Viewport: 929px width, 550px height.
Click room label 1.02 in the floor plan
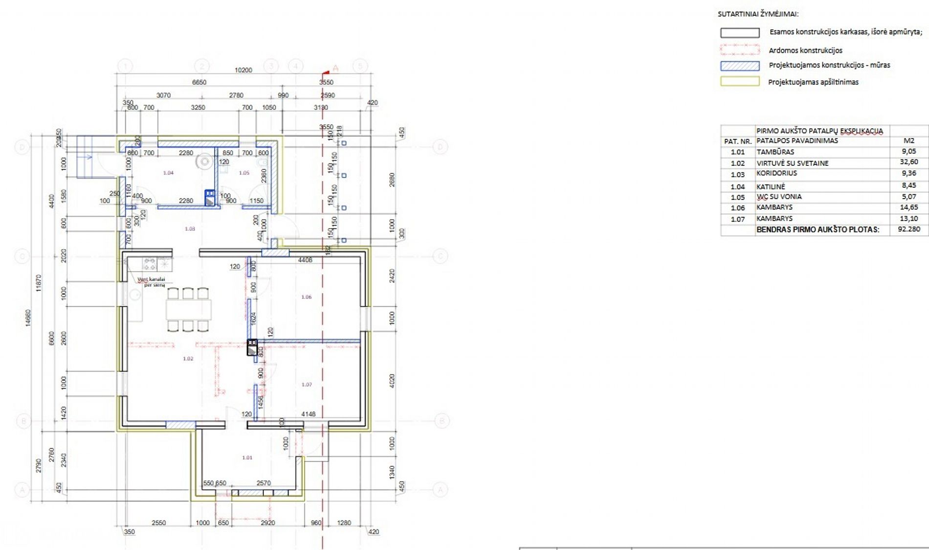(x=188, y=359)
